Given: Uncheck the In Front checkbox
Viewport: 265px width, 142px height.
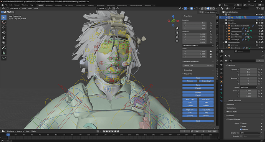Looking at the screenshot, I should coord(241,129).
